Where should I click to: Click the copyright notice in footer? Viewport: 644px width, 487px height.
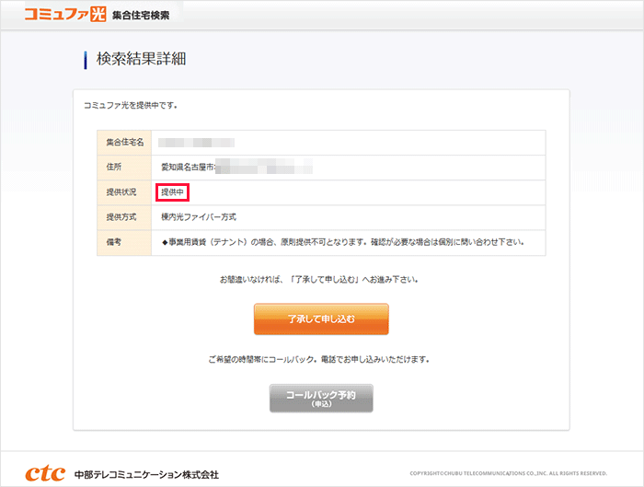point(508,474)
